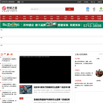
Task: Open the 上海 navigation item
Action: coord(17,17)
